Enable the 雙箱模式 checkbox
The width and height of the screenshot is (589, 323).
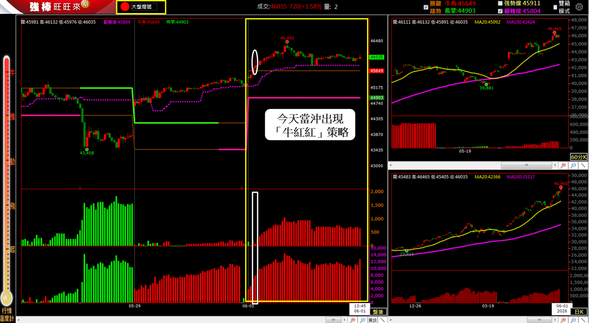click(555, 7)
